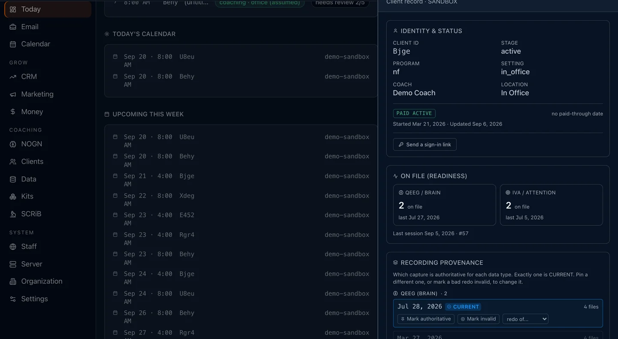Click the PAID ACTIVE status badge
The height and width of the screenshot is (339, 618).
[414, 113]
